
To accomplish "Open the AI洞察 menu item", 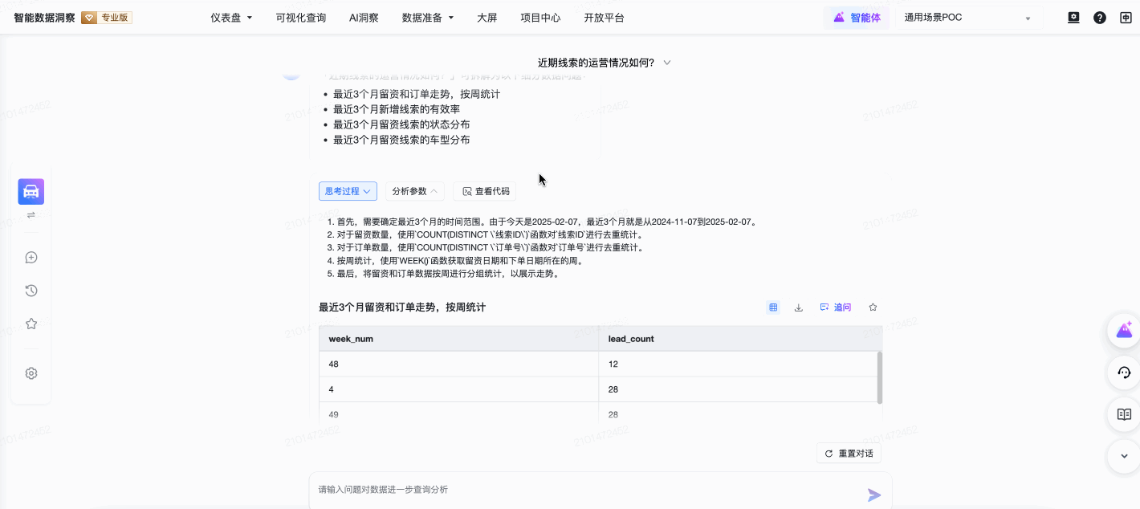I will coord(364,18).
